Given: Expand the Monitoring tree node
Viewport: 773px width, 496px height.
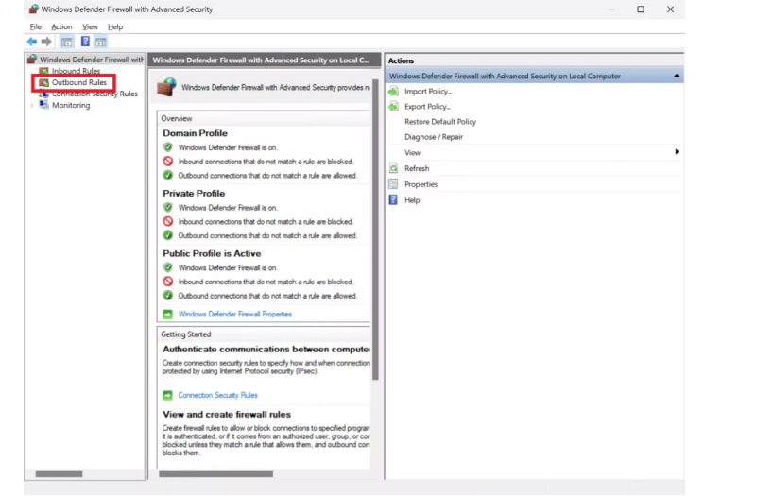Looking at the screenshot, I should click(32, 105).
